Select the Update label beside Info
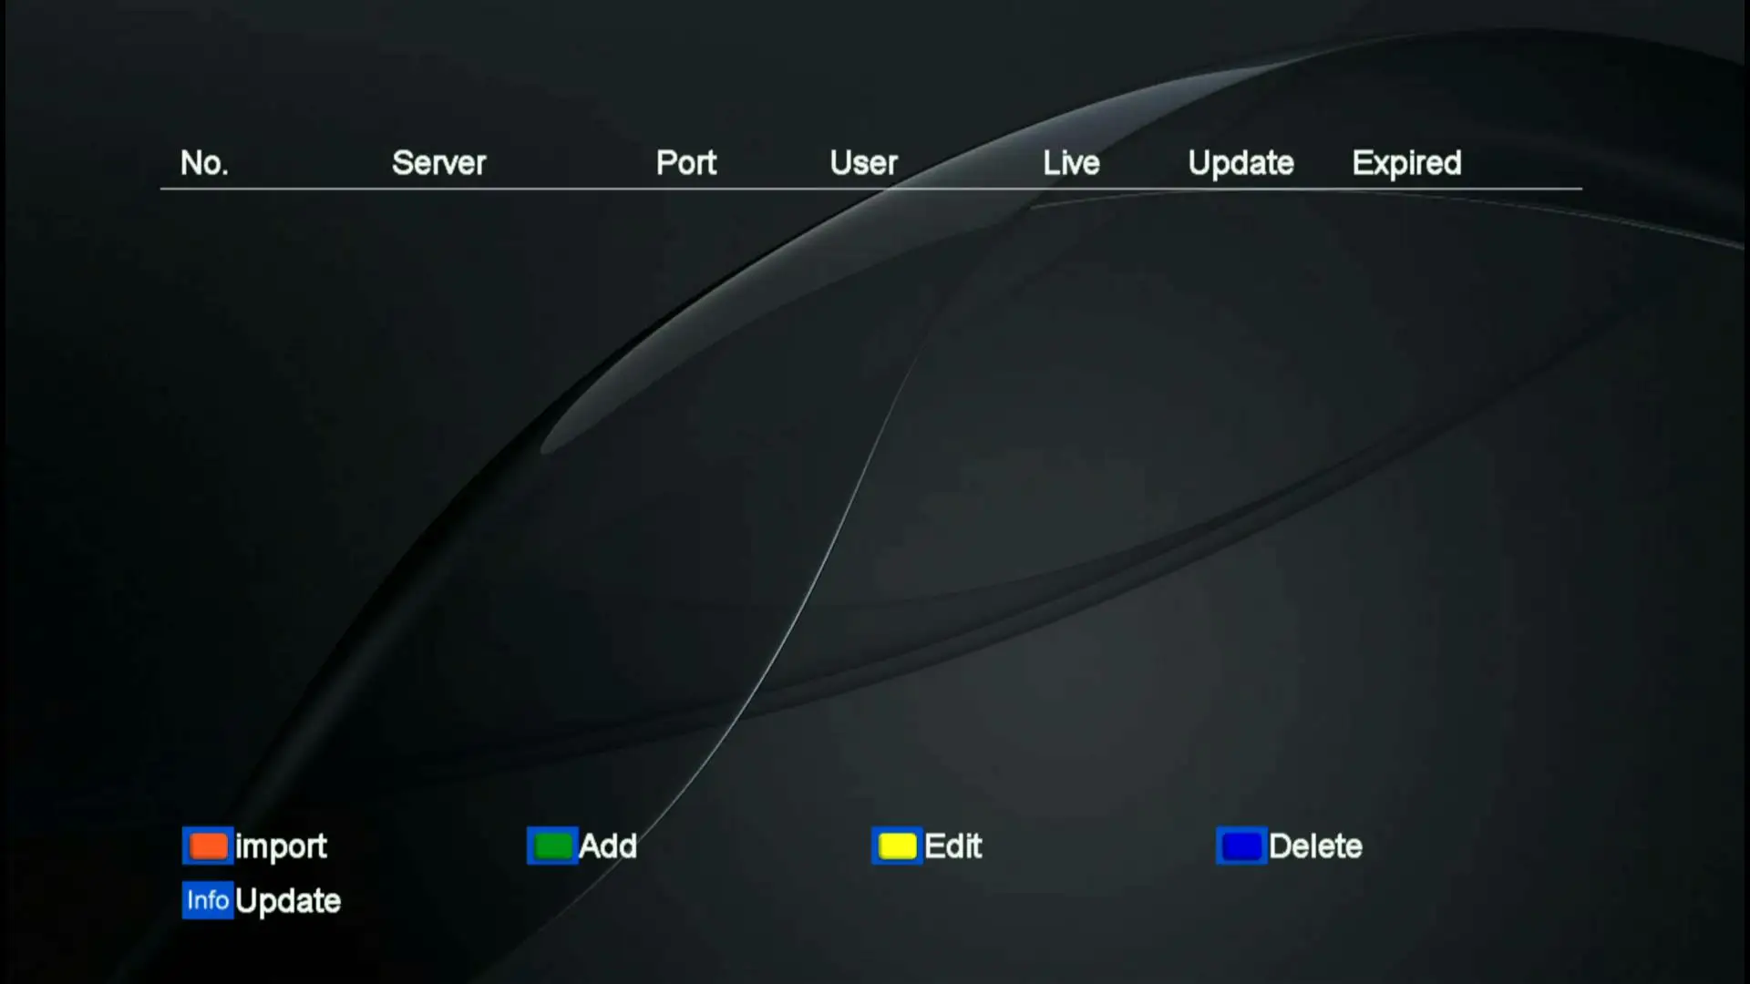The height and width of the screenshot is (984, 1750). pos(288,901)
